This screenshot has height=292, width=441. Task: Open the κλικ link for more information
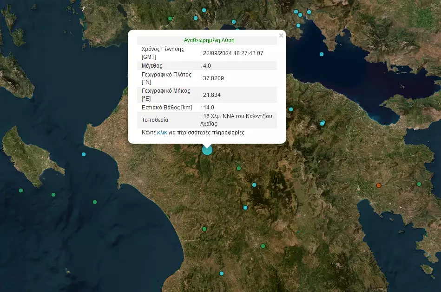162,133
